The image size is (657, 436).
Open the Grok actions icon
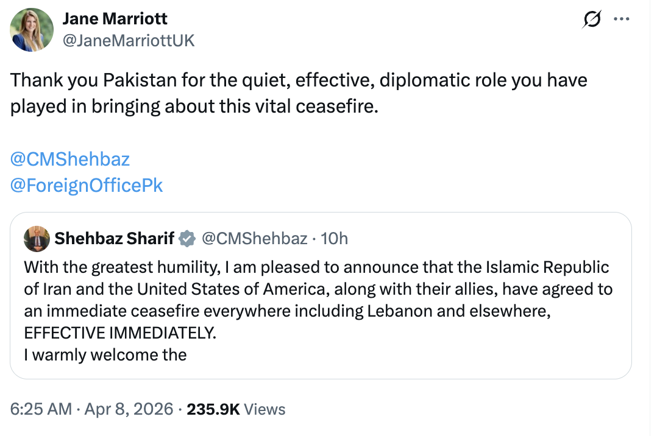point(591,20)
